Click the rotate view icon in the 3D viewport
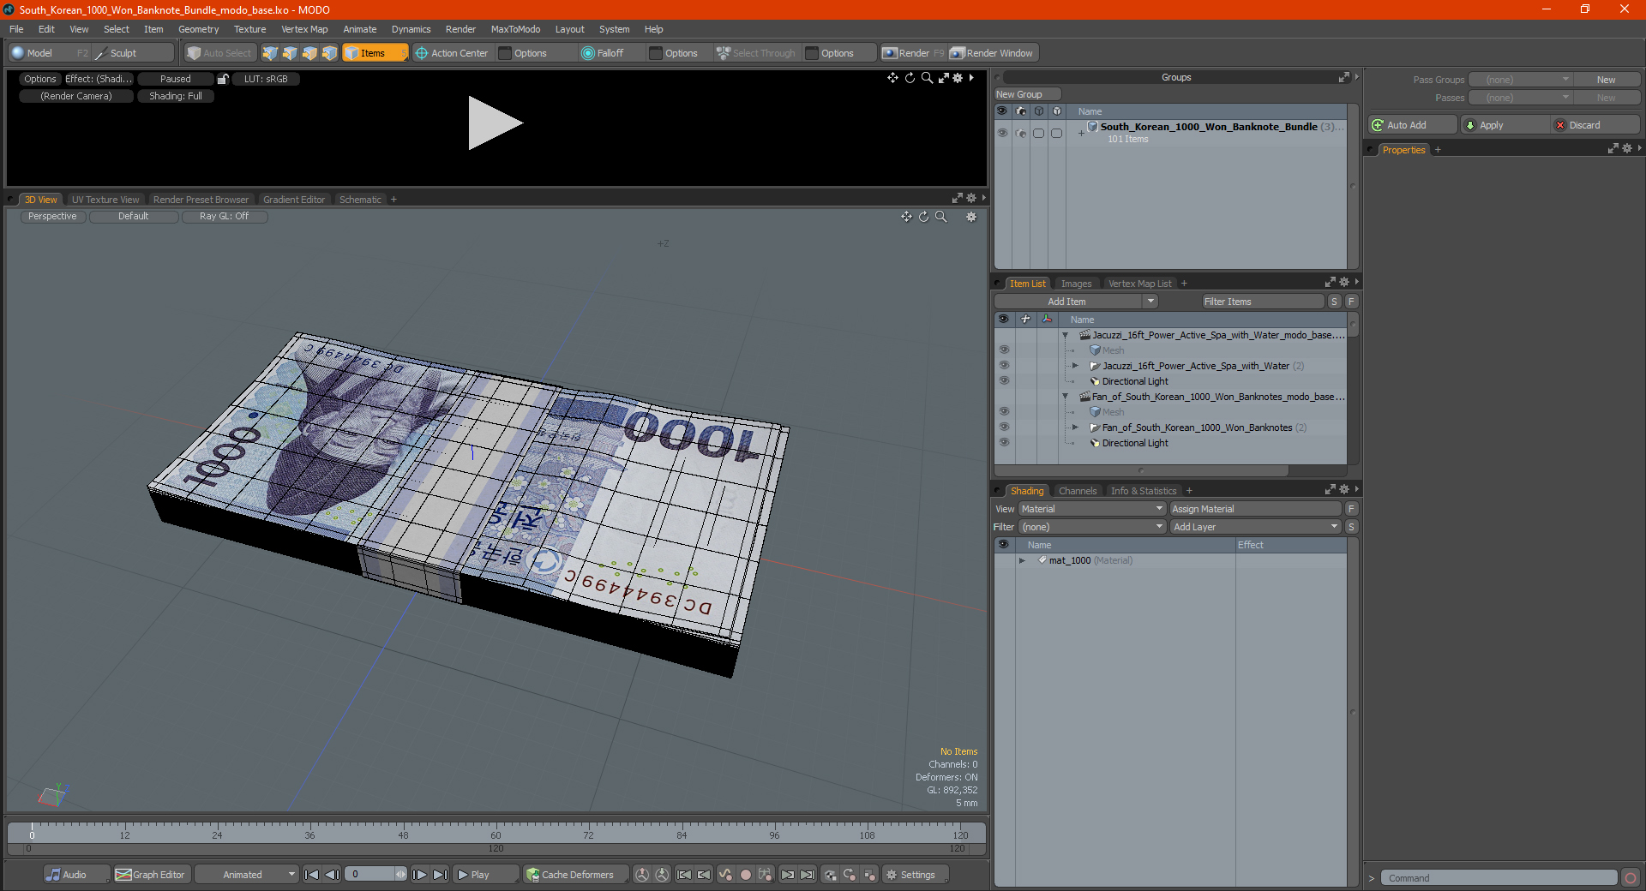 tap(923, 217)
